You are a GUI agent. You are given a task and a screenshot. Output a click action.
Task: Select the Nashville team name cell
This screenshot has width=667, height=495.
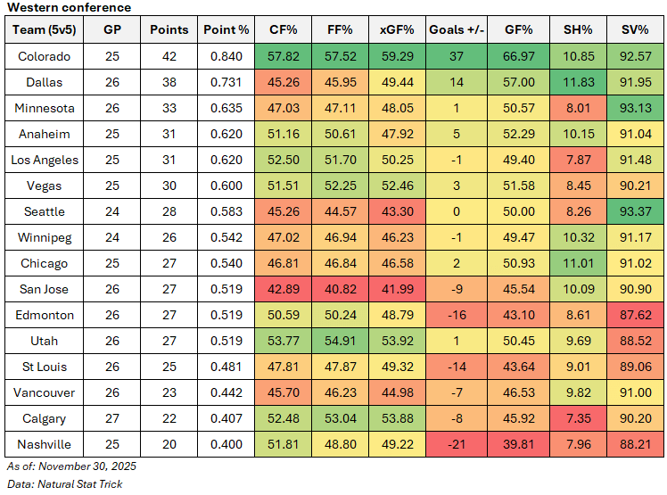click(45, 444)
